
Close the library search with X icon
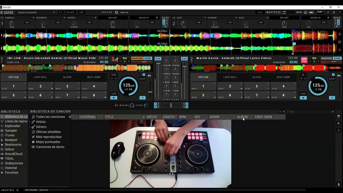333,112
